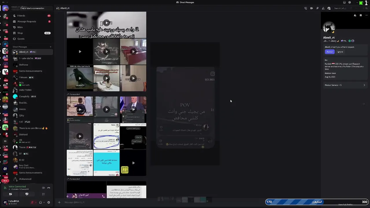Click attachment plus in message box
The height and width of the screenshot is (208, 370).
[x=59, y=202]
